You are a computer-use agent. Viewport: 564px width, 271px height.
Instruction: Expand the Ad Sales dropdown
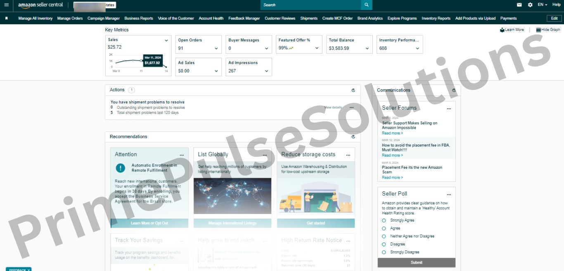tap(216, 71)
